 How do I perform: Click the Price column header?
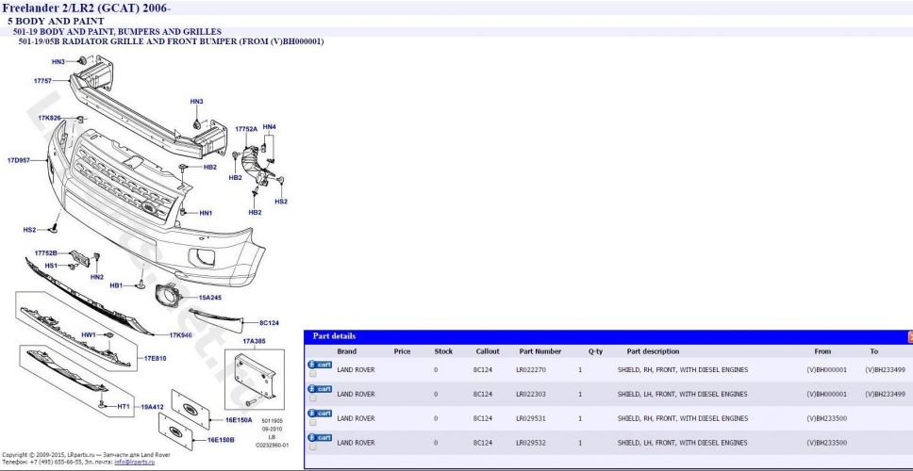click(x=402, y=351)
